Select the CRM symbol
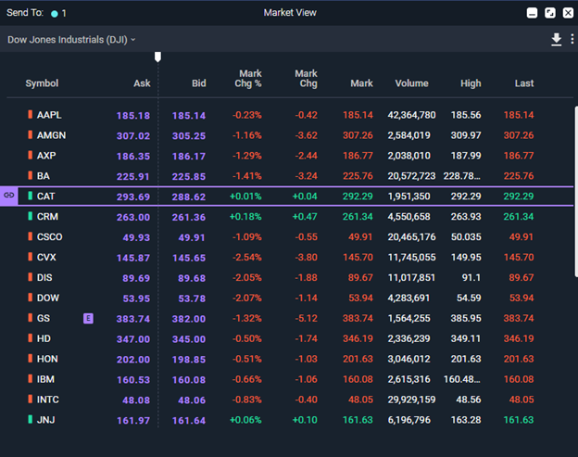Viewport: 578px width, 457px height. [47, 217]
